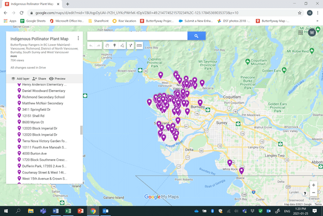Click Preview map button
The width and height of the screenshot is (323, 216).
click(57, 79)
